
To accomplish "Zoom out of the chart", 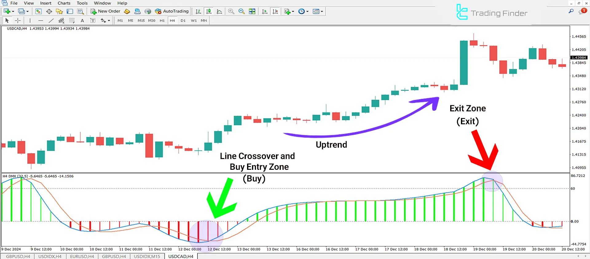I will tap(242, 11).
